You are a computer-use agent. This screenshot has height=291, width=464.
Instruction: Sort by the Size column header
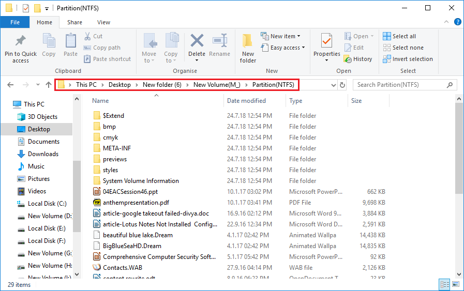click(x=368, y=101)
